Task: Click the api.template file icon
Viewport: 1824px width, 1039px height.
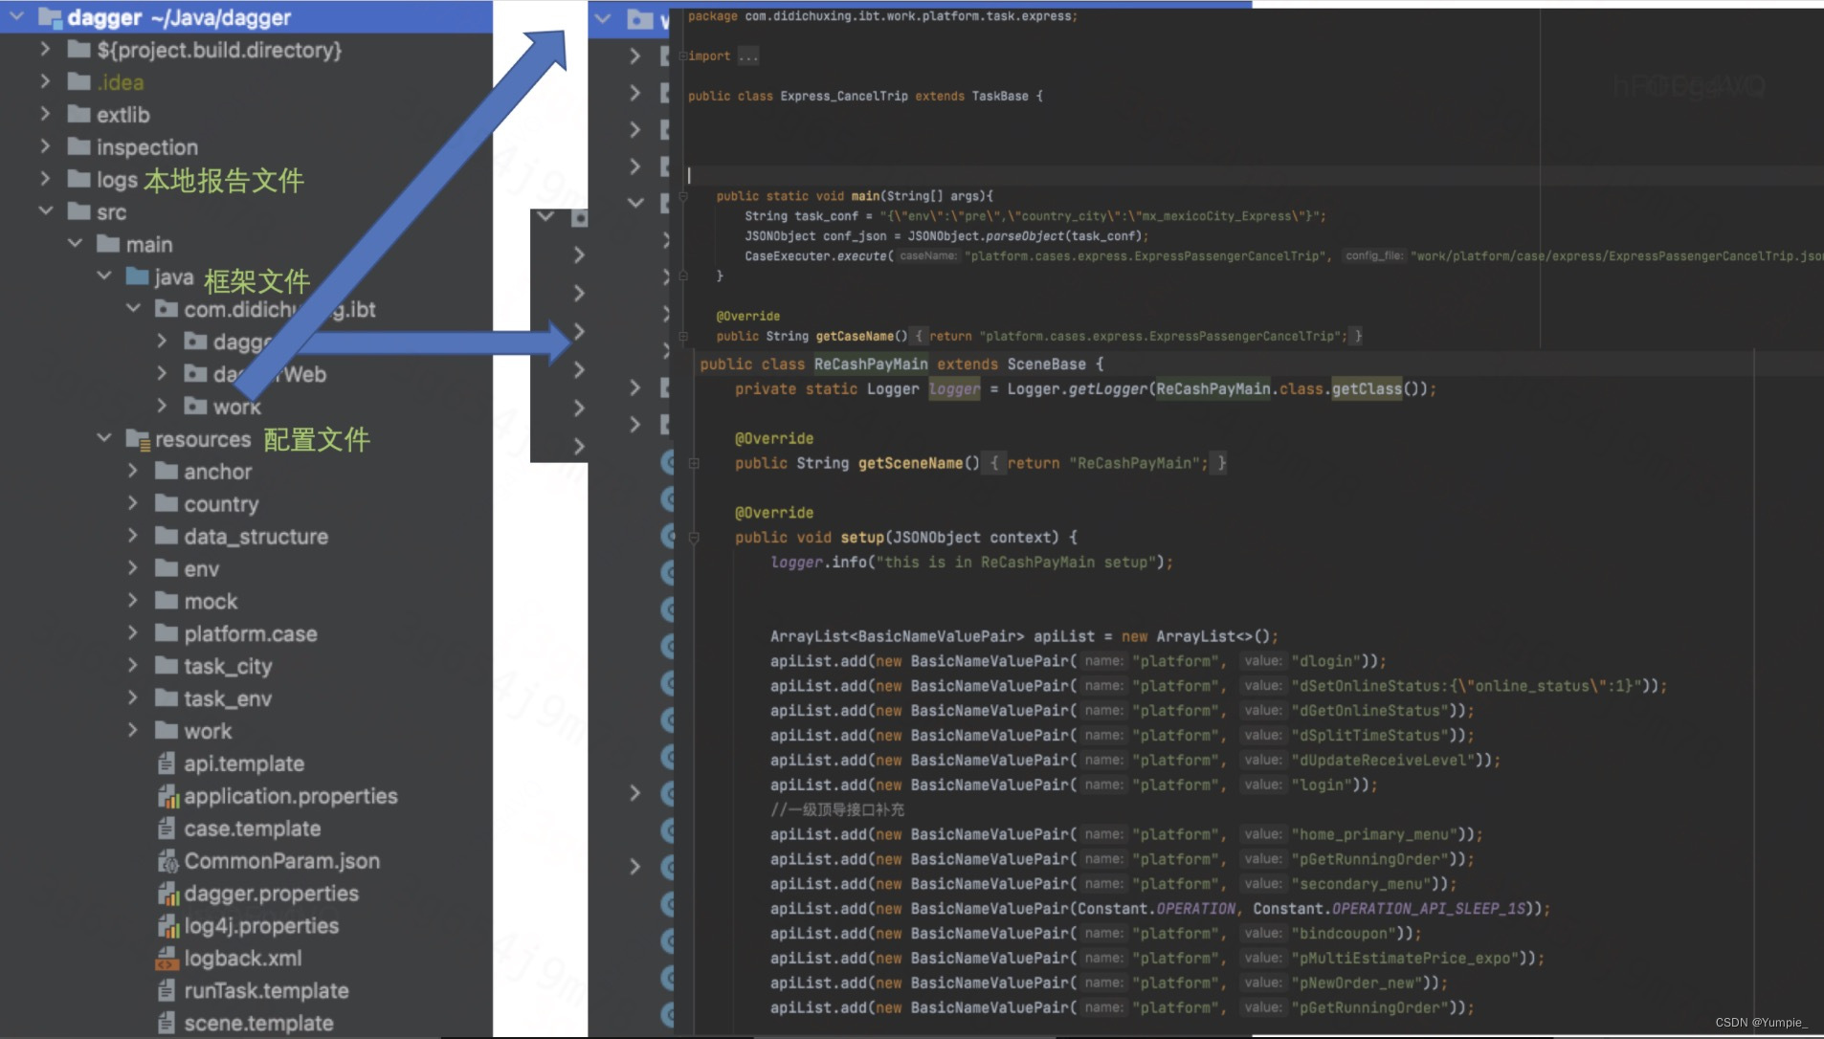Action: tap(167, 763)
